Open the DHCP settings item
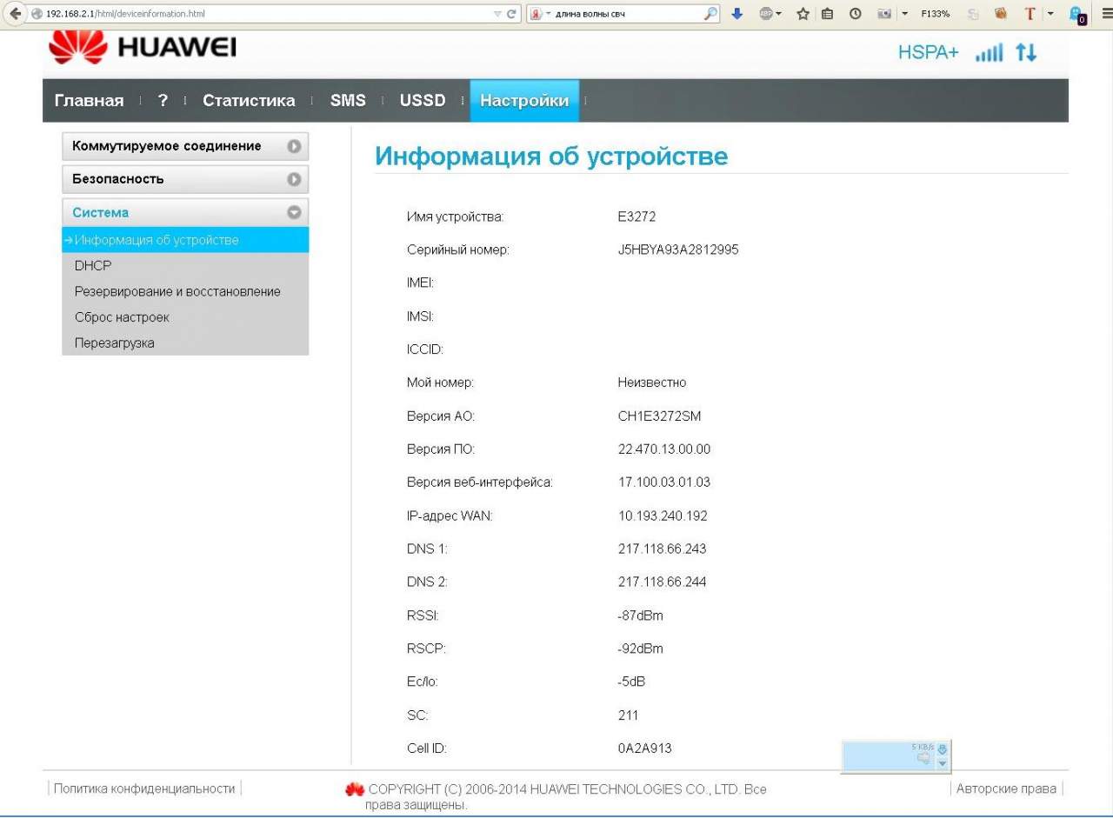This screenshot has width=1113, height=818. pos(93,266)
